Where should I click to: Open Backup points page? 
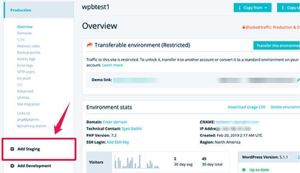[29, 53]
